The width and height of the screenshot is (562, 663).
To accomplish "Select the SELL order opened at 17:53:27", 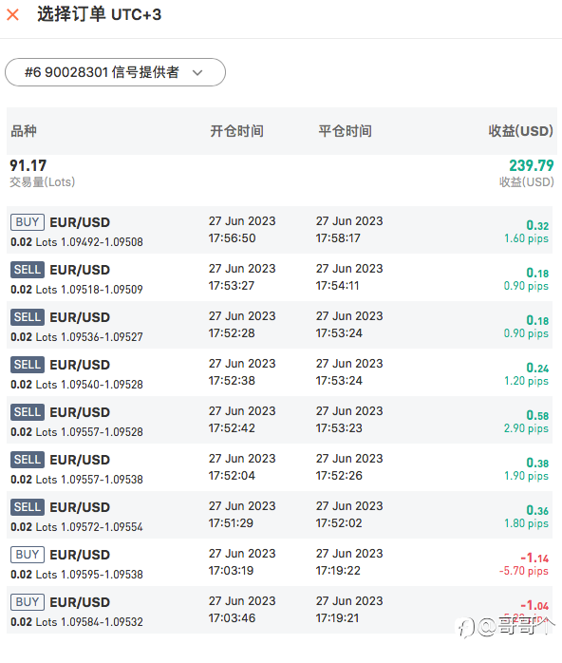I will 279,277.
